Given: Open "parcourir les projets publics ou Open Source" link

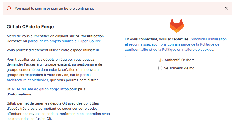Looking at the screenshot, I should click(65, 41).
